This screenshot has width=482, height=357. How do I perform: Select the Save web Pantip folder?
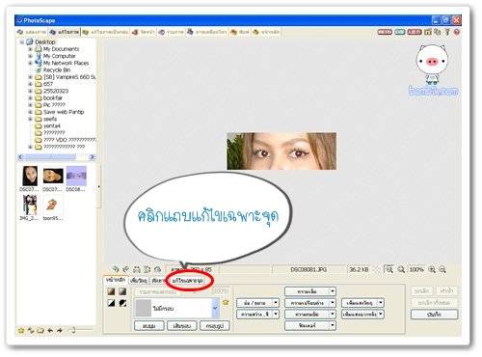[x=64, y=112]
